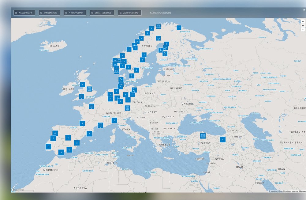This screenshot has width=306, height=200.
Task: Zoom in with the plus button
Action: (x=303, y=21)
